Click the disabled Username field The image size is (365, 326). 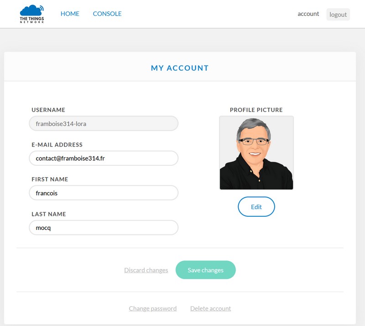click(x=104, y=123)
